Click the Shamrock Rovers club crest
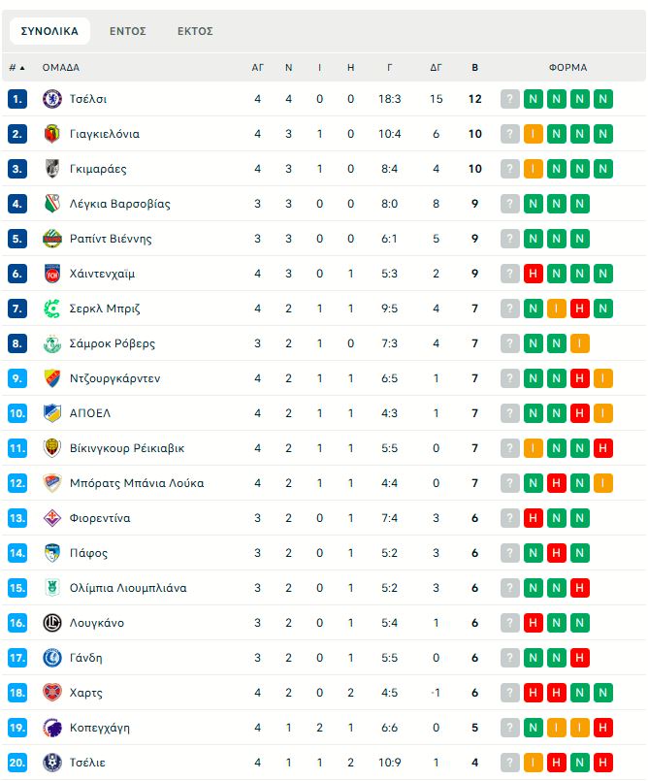648x781 pixels. 52,343
